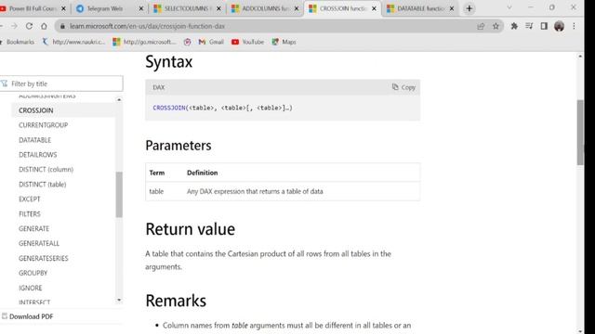Open DISTINCT (column) in the sidebar
595x334 pixels.
tap(46, 170)
